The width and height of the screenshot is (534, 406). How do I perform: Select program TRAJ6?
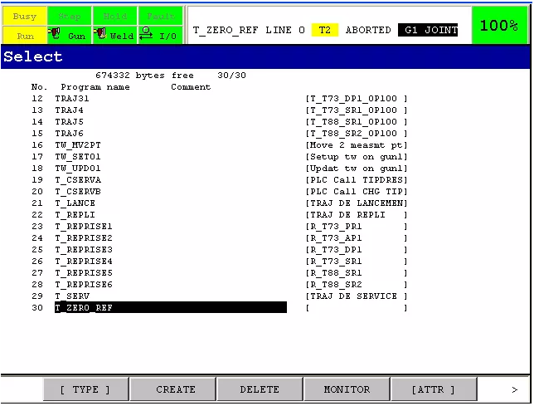coord(70,134)
